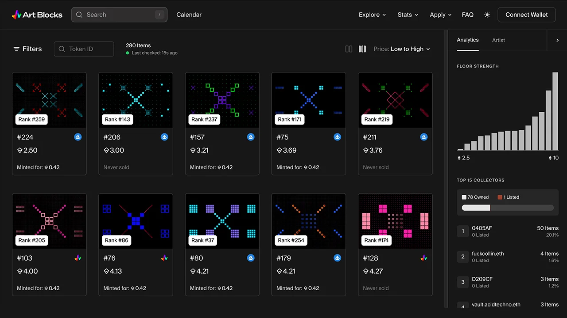Open collector vault.acidtechno.eth
The width and height of the screenshot is (567, 318).
pos(508,305)
